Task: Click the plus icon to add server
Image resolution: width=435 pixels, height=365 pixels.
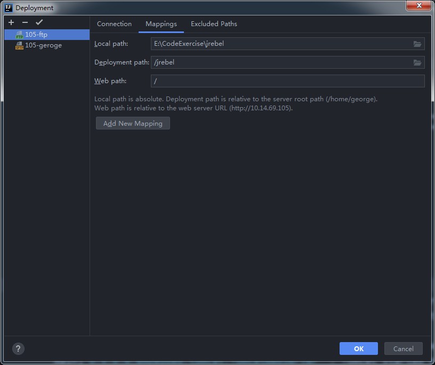Action: 11,22
